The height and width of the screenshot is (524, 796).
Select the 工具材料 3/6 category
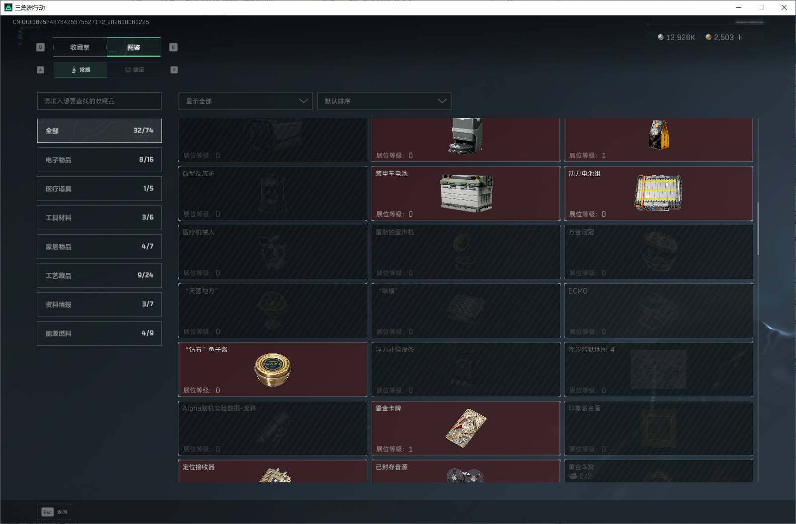[x=99, y=217]
